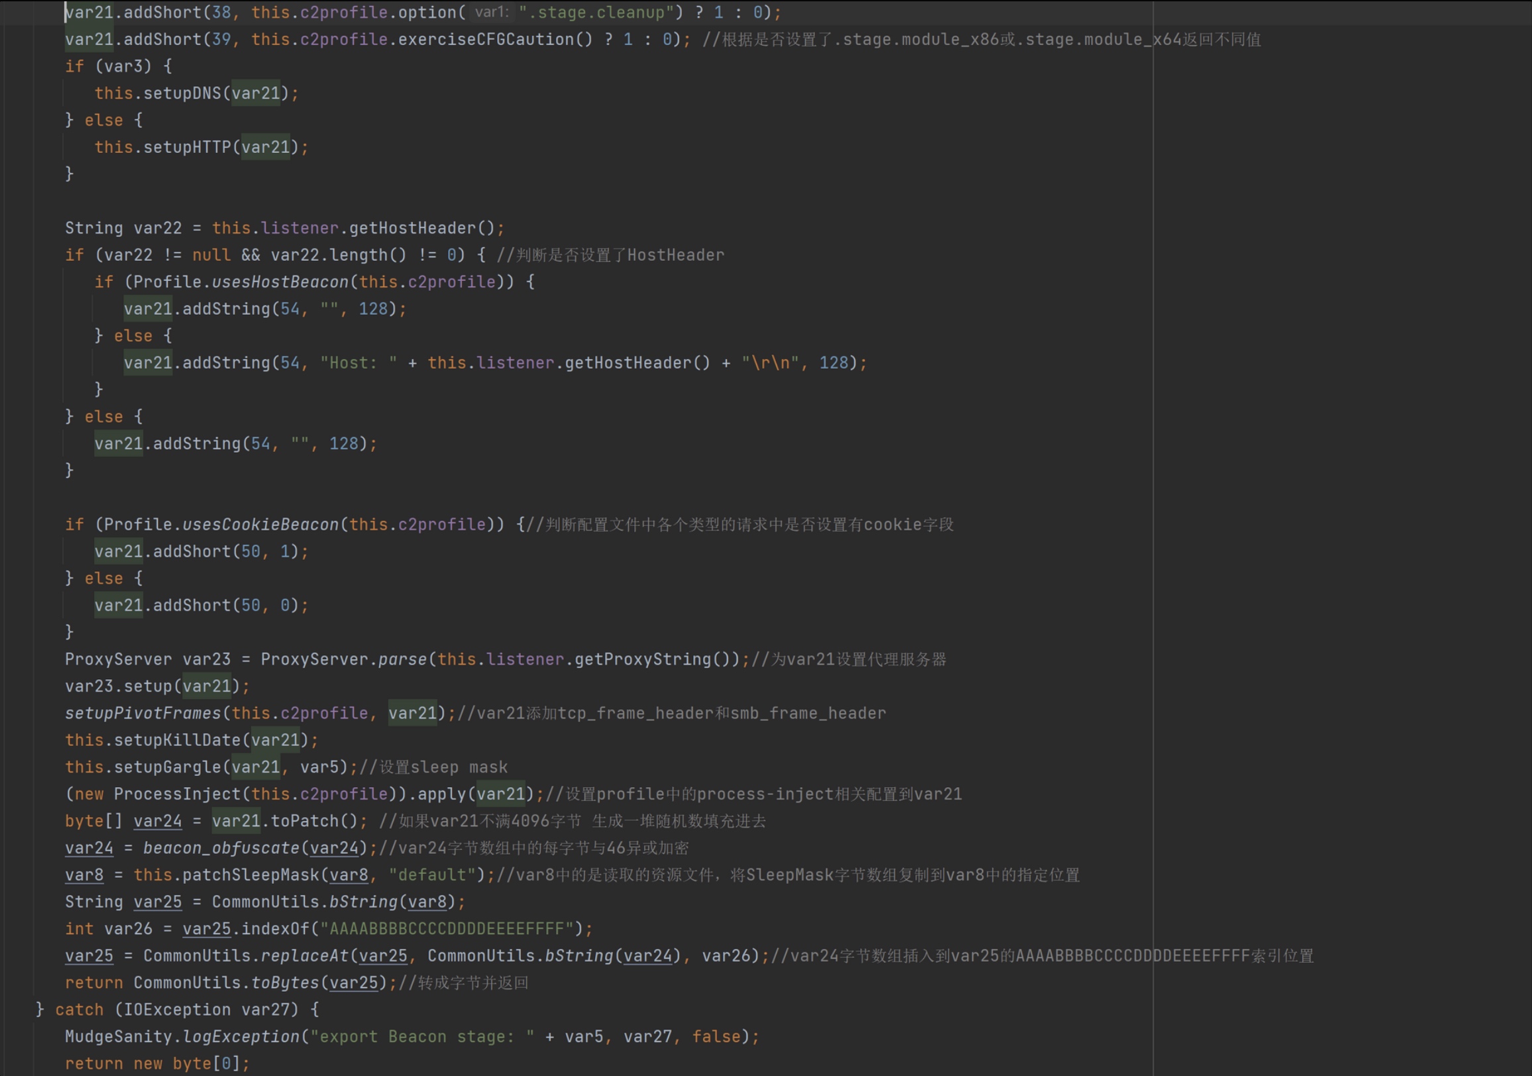Click the setupKillDate method call
The width and height of the screenshot is (1532, 1076).
[x=177, y=741]
